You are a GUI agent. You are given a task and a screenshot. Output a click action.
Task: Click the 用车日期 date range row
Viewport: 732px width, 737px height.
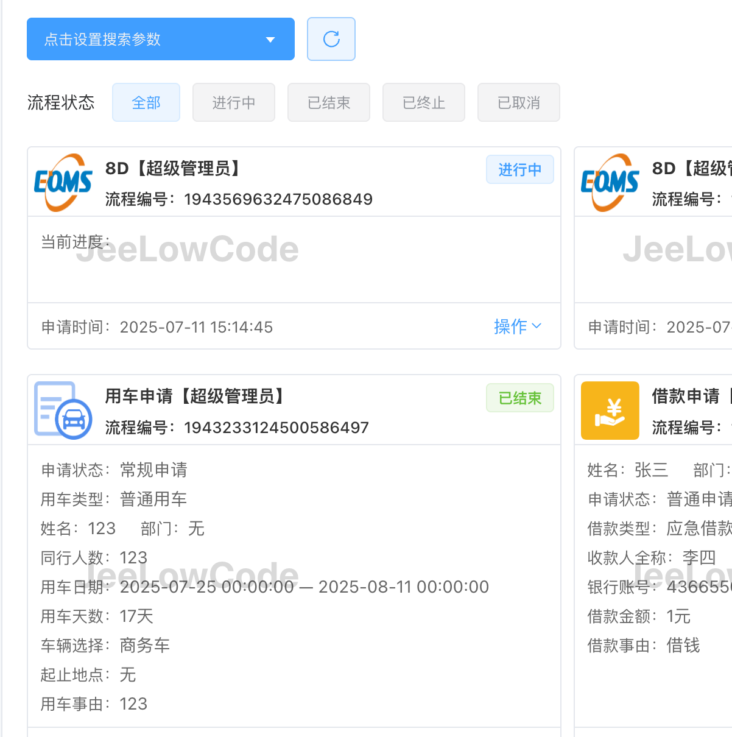[265, 587]
